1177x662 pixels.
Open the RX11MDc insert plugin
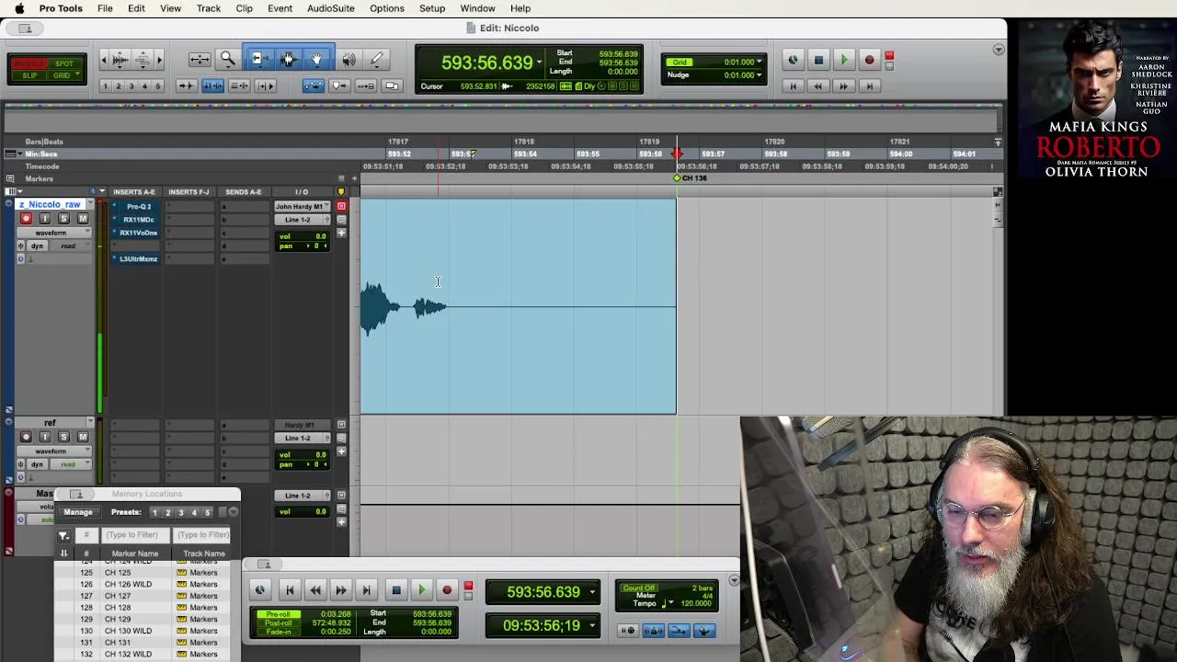click(x=139, y=220)
